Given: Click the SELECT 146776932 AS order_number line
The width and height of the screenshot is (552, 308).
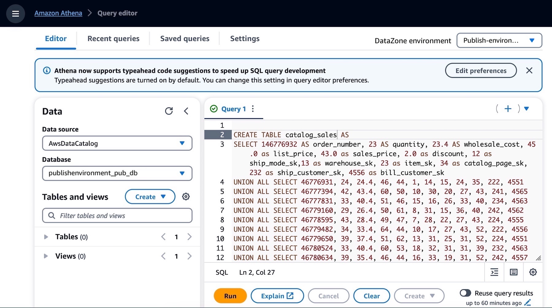Looking at the screenshot, I should click(x=385, y=144).
